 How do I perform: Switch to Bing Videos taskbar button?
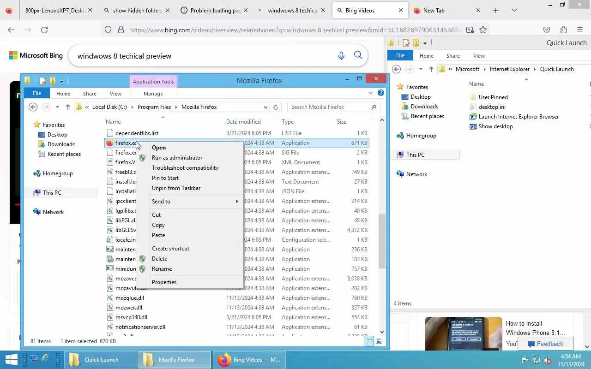coord(249,360)
